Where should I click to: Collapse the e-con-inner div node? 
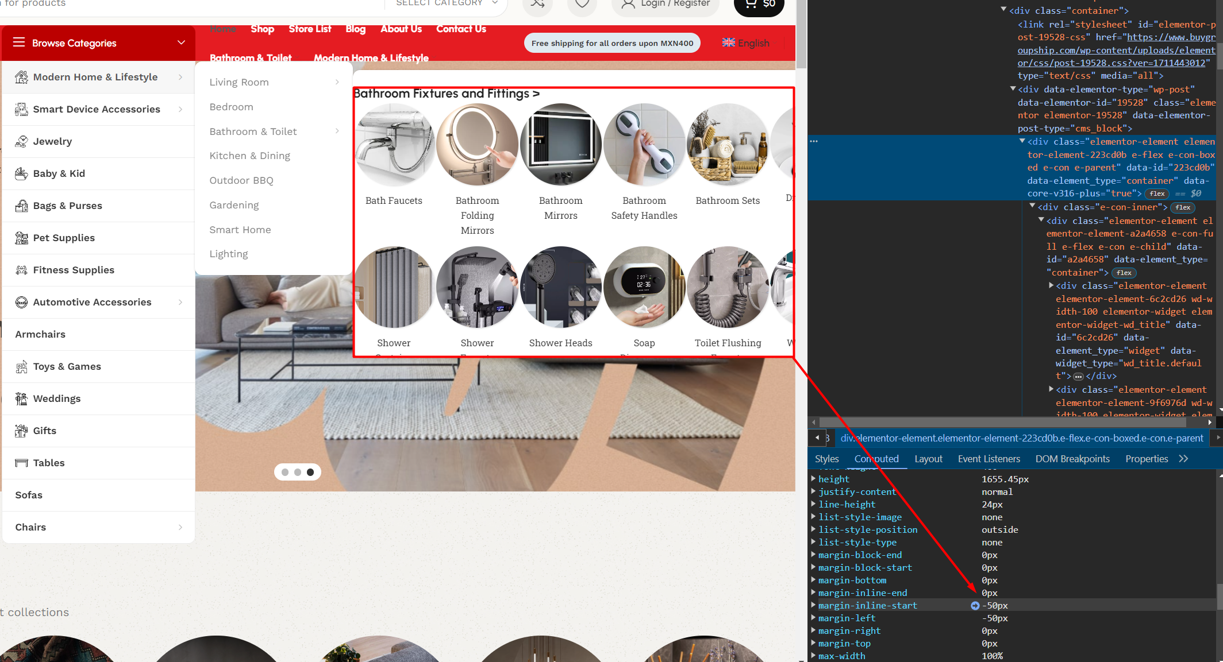[1032, 206]
